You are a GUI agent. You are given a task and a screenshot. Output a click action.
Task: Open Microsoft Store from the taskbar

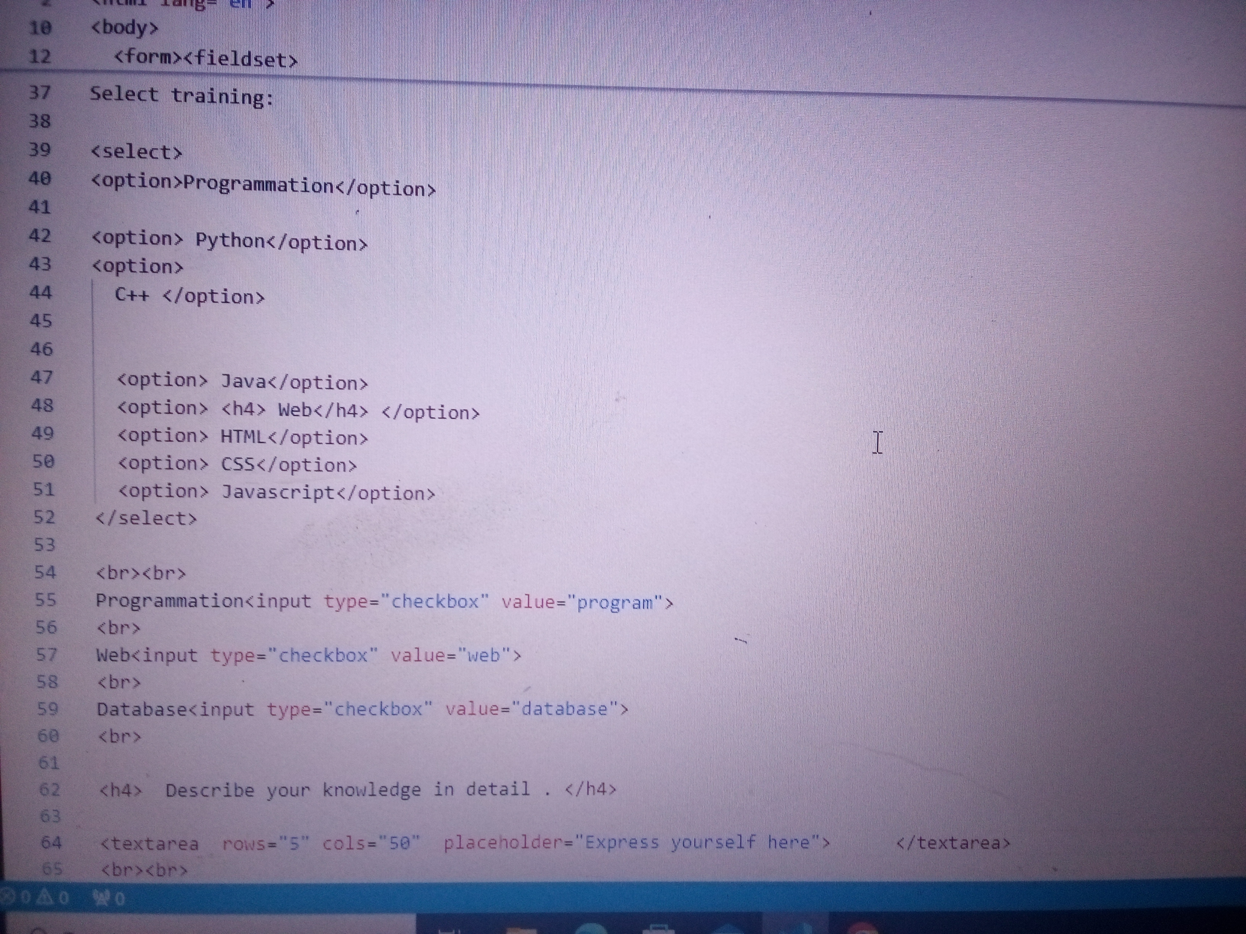tap(658, 928)
